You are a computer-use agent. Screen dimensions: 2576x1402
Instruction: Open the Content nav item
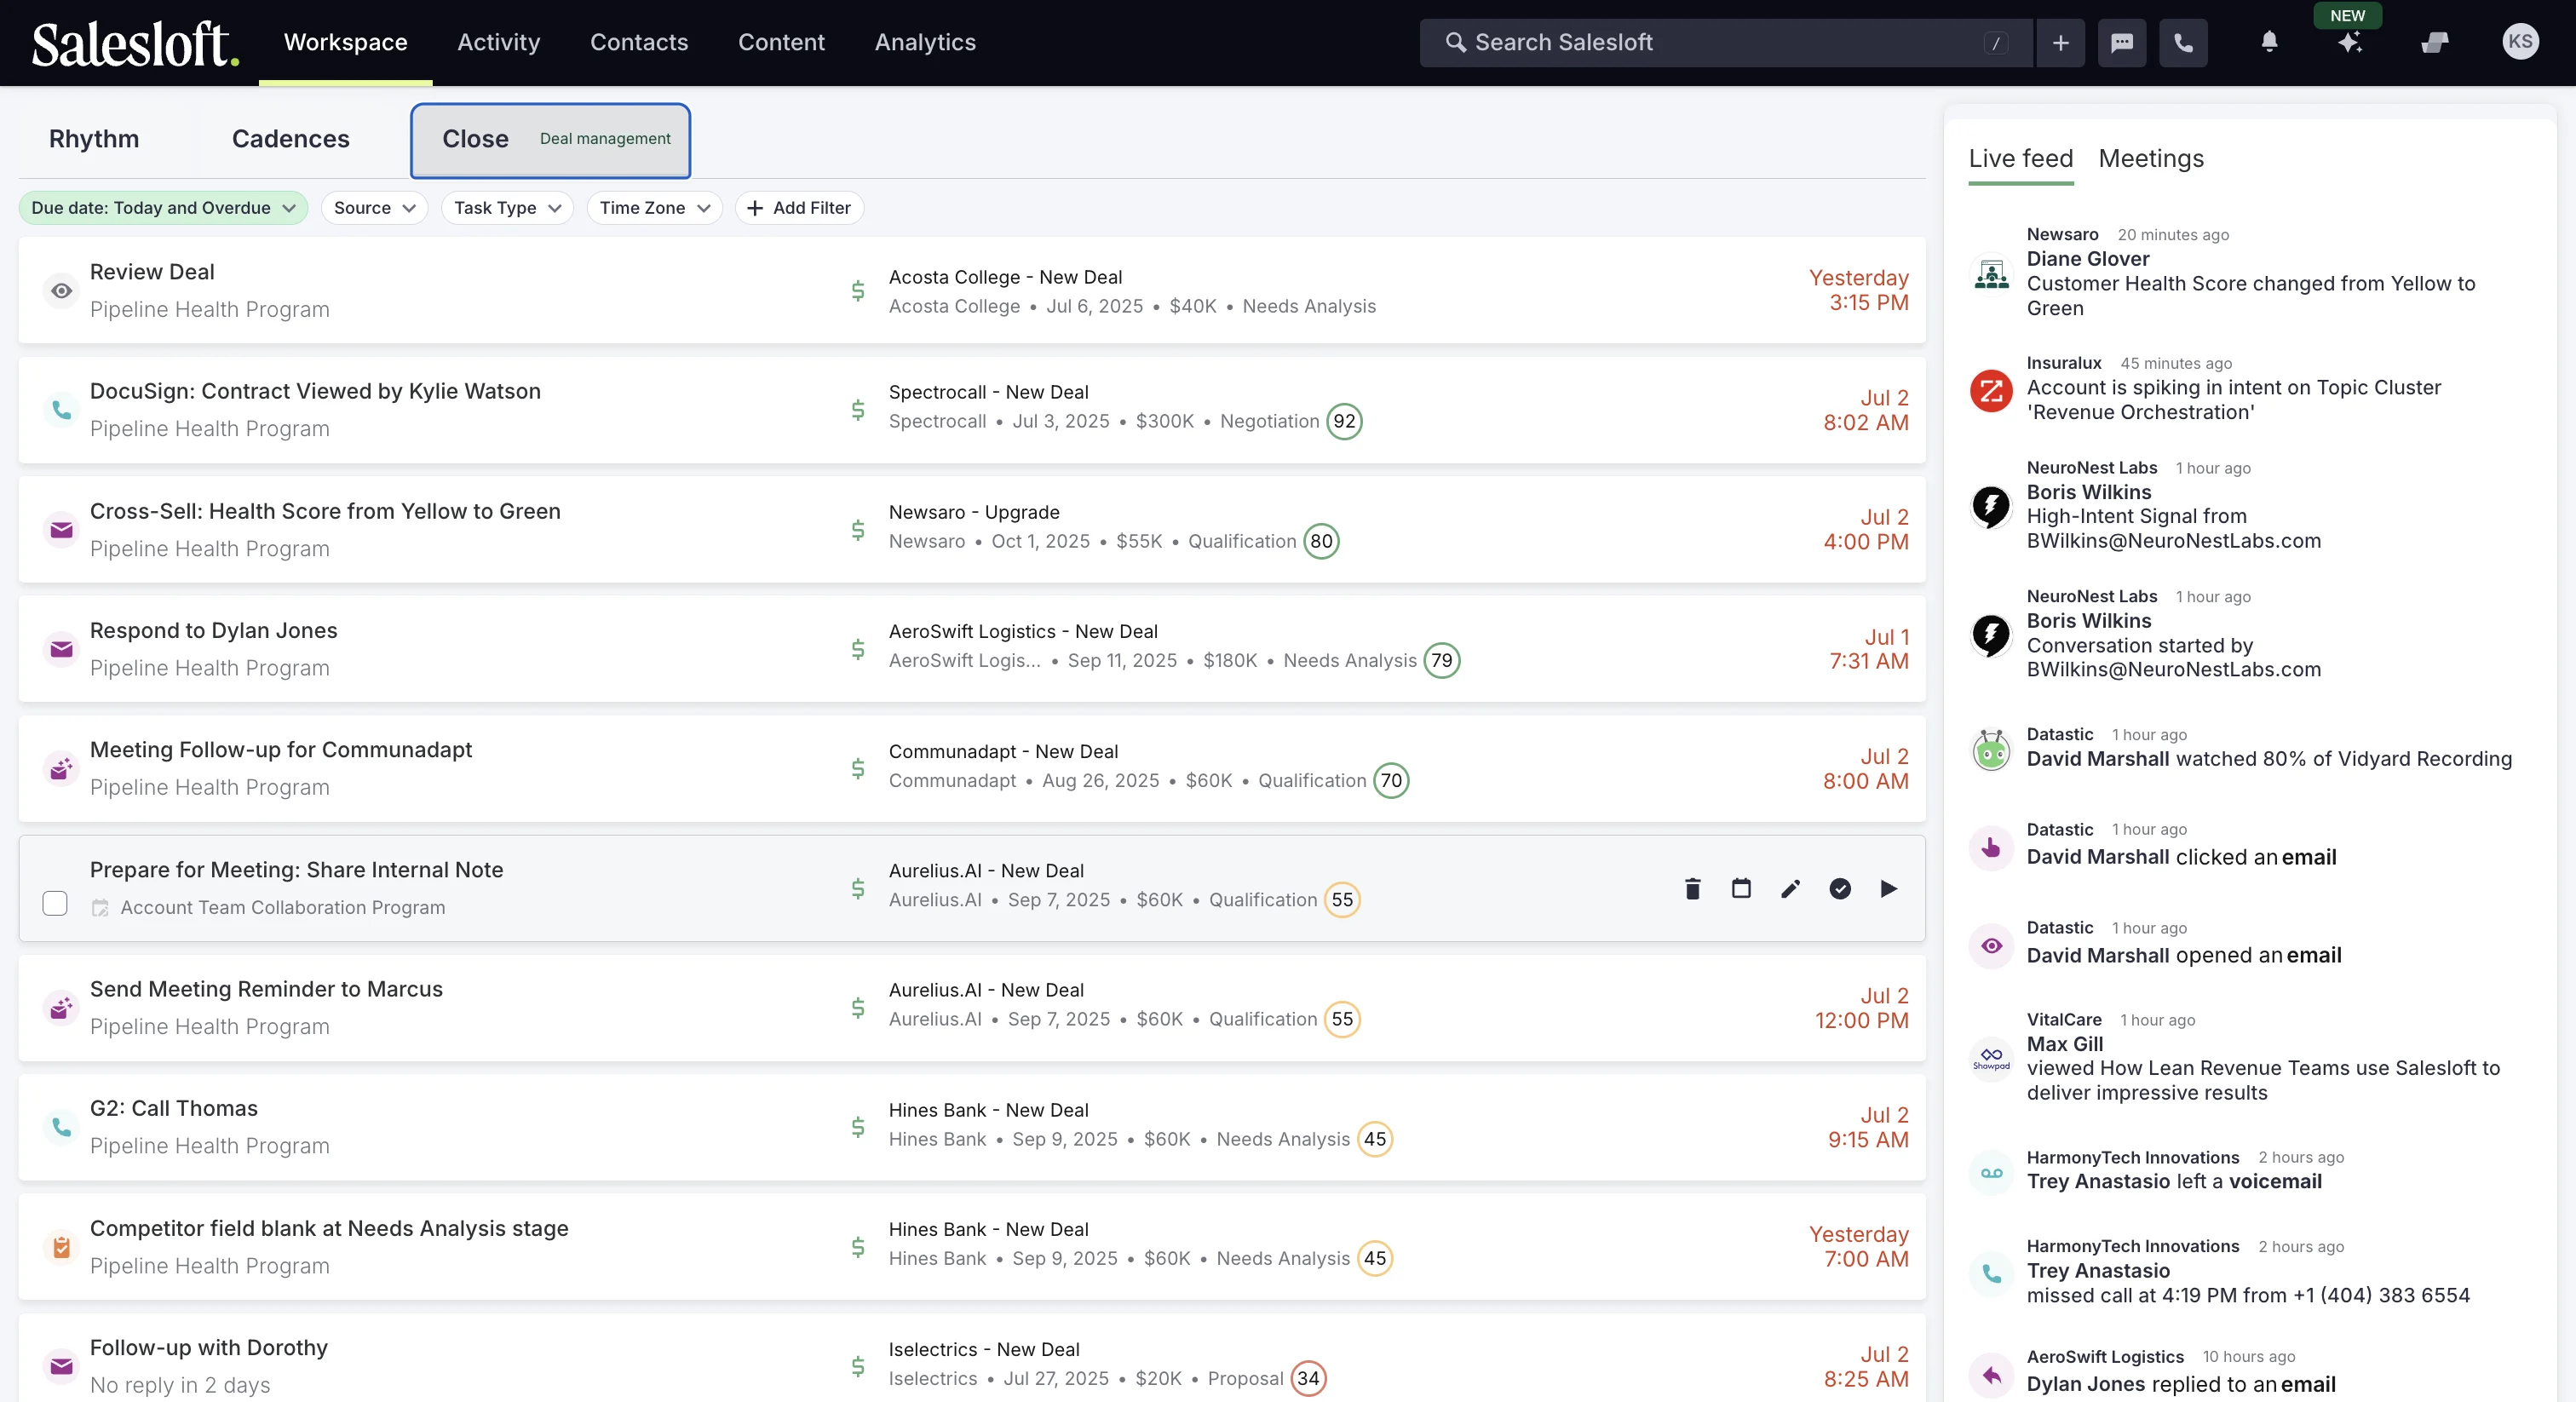click(781, 42)
